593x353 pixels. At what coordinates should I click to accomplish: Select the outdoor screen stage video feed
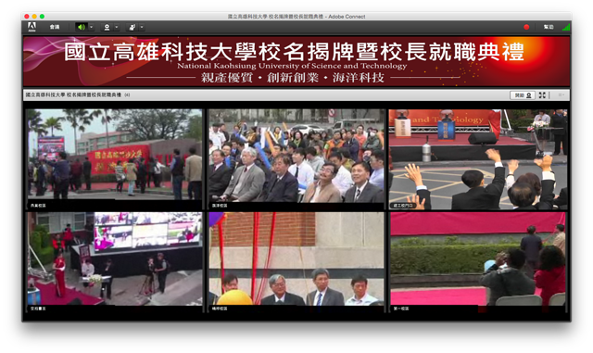click(114, 262)
